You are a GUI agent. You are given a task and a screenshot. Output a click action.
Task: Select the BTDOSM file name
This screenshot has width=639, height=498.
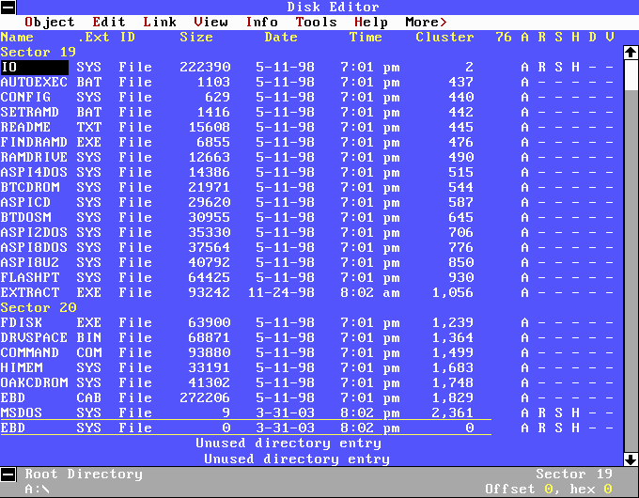click(25, 218)
